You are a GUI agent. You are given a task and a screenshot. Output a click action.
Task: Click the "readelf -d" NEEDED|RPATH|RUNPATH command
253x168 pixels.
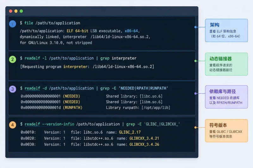tap(94, 88)
